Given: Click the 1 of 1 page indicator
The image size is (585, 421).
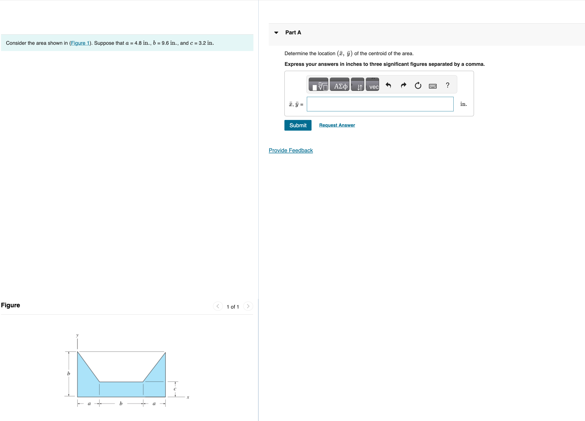Looking at the screenshot, I should coord(233,307).
